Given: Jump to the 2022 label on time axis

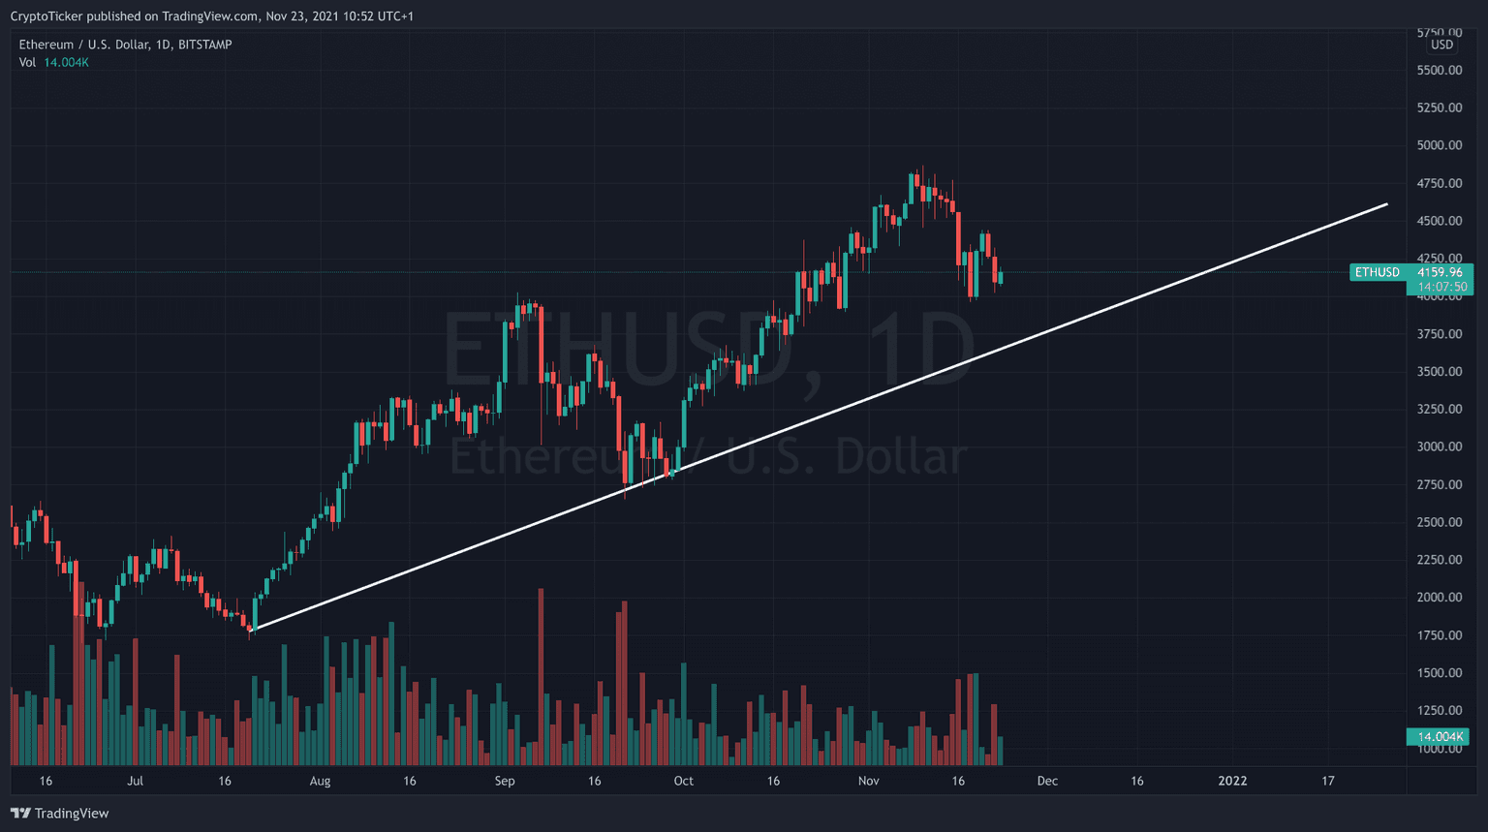Looking at the screenshot, I should (x=1232, y=781).
